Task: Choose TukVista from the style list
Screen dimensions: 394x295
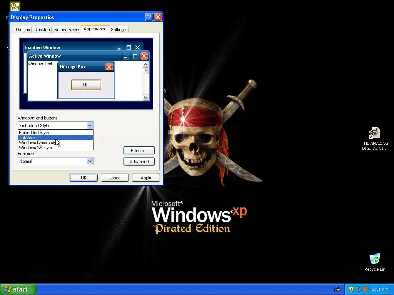Action: (55, 138)
